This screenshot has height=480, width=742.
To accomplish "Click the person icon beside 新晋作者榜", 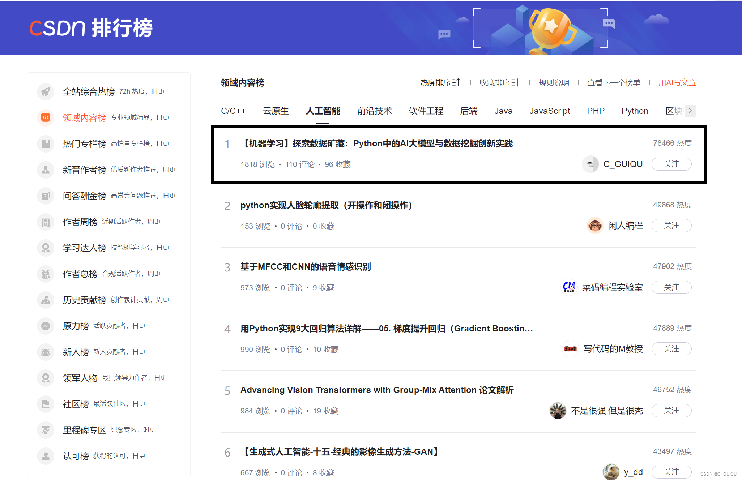I will pyautogui.click(x=46, y=170).
